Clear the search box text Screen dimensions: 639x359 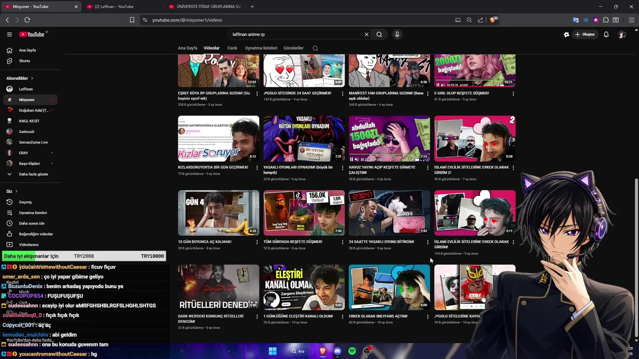pyautogui.click(x=366, y=34)
